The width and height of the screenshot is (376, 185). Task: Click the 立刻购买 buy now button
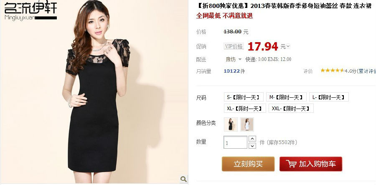pyautogui.click(x=248, y=164)
